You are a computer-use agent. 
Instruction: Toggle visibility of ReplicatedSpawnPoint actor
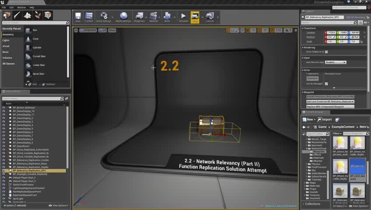point(3,195)
